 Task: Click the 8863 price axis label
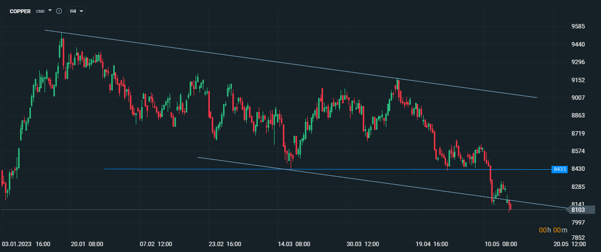[x=579, y=115]
